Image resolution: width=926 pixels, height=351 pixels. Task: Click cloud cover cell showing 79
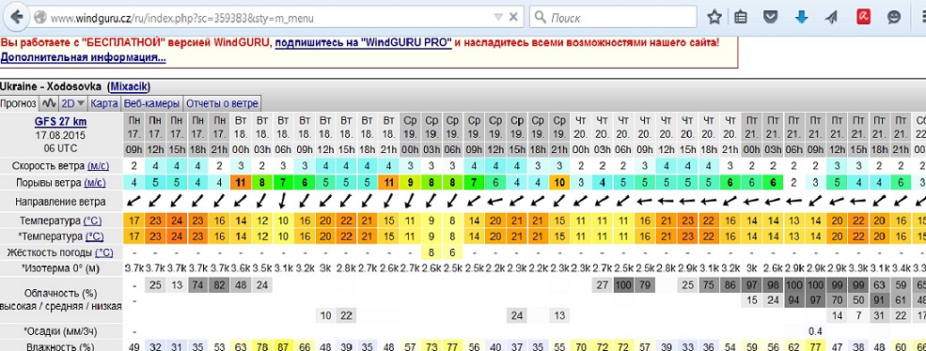(x=646, y=285)
